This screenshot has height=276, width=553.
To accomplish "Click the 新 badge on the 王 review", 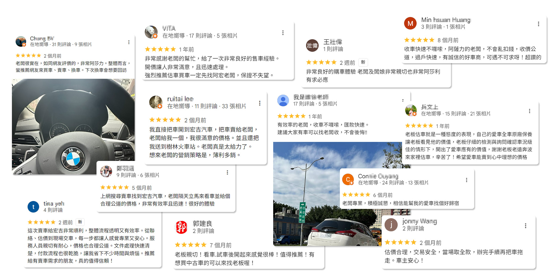I will coord(363,62).
